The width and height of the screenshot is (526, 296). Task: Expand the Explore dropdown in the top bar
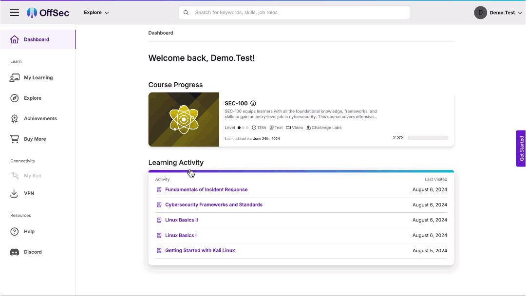tap(96, 12)
